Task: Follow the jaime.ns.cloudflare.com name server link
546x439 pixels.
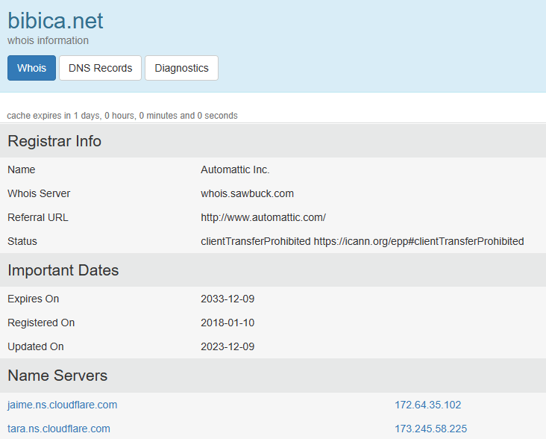Action: [x=63, y=405]
